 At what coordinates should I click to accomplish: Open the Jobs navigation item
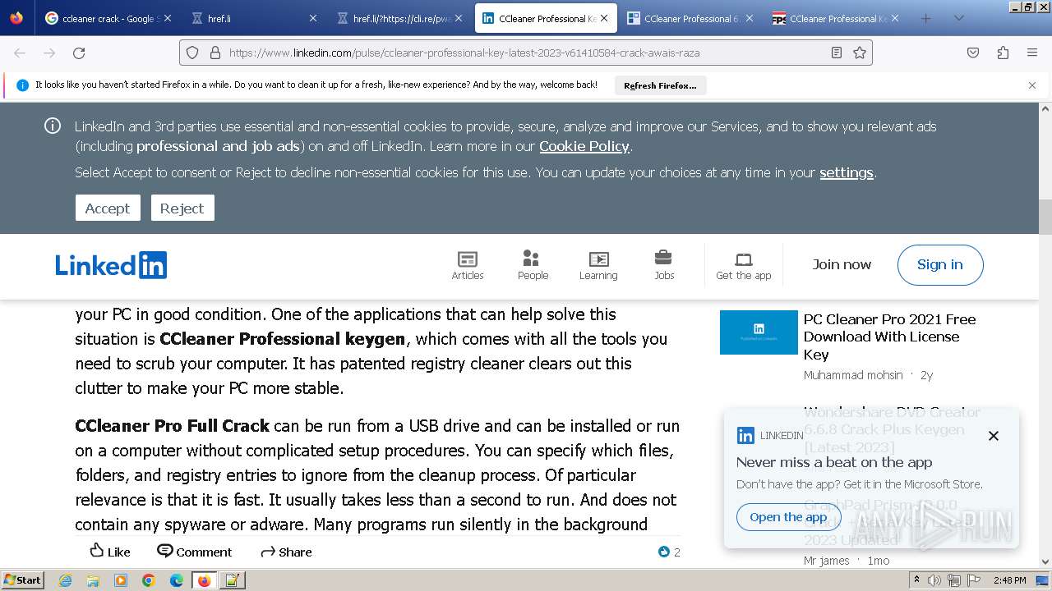(664, 265)
